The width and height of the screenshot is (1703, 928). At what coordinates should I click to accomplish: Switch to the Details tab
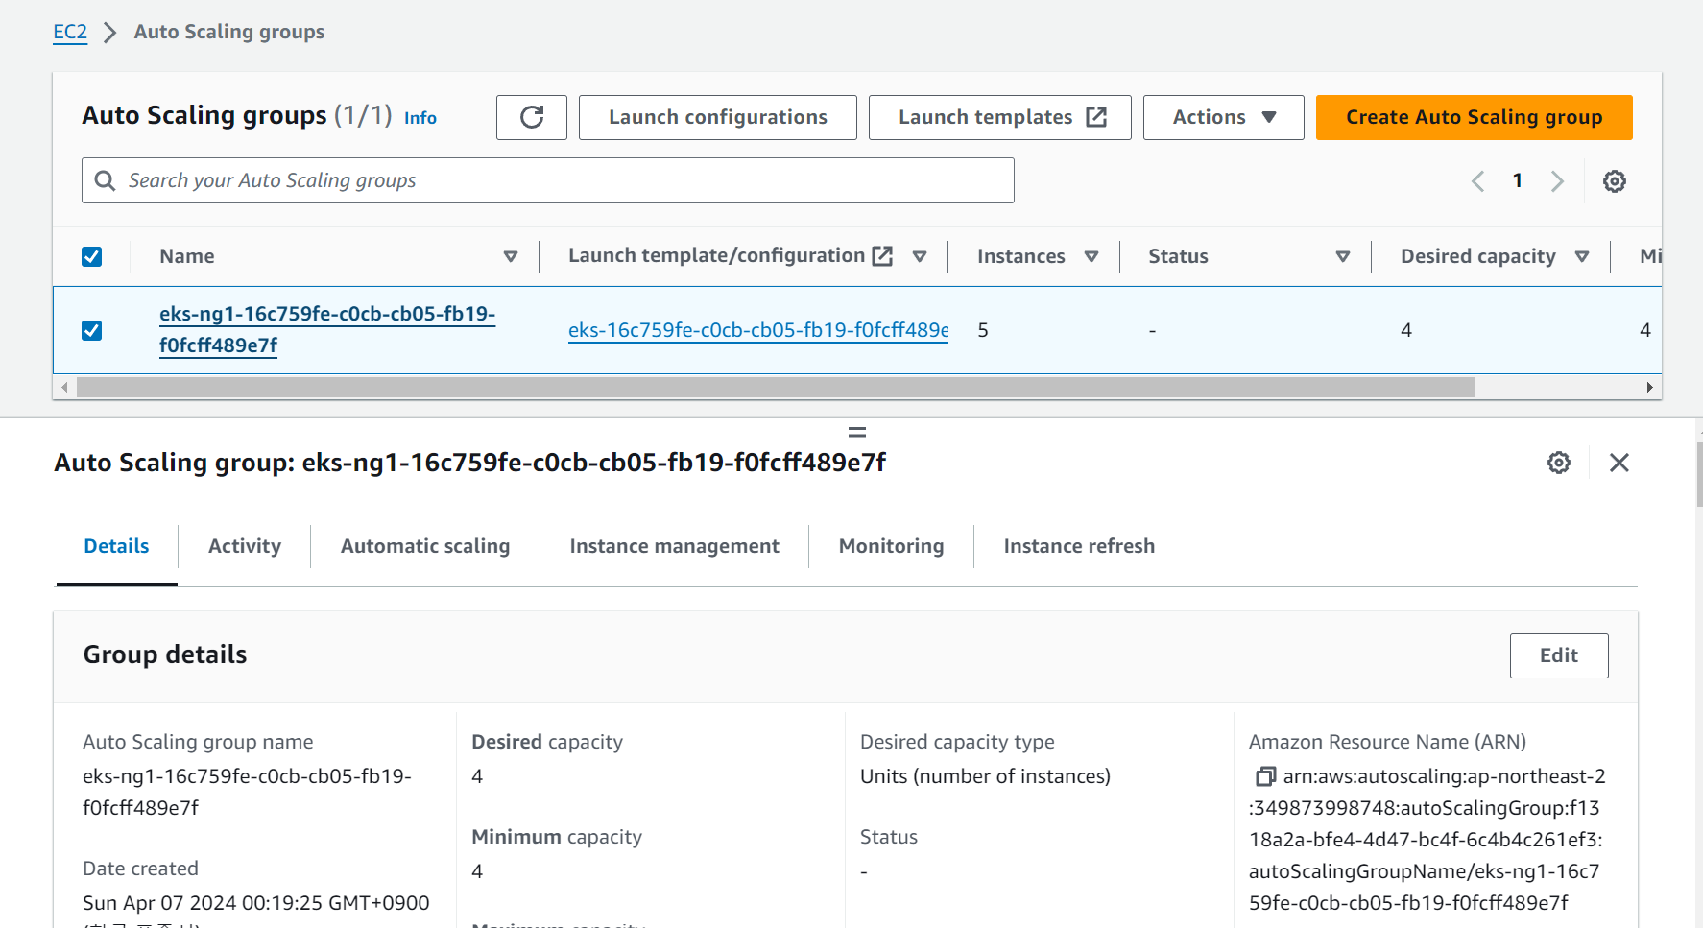[117, 546]
